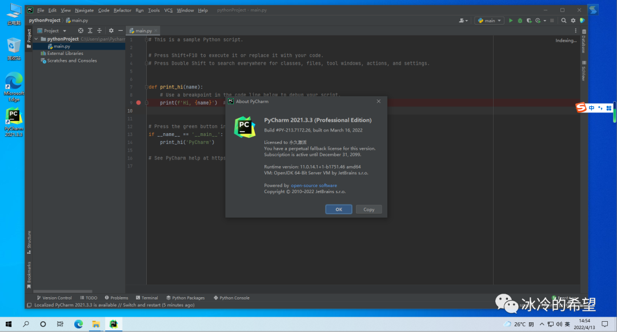Toggle breakpoint red dot on line 9
Viewport: 617px width, 332px height.
click(138, 103)
